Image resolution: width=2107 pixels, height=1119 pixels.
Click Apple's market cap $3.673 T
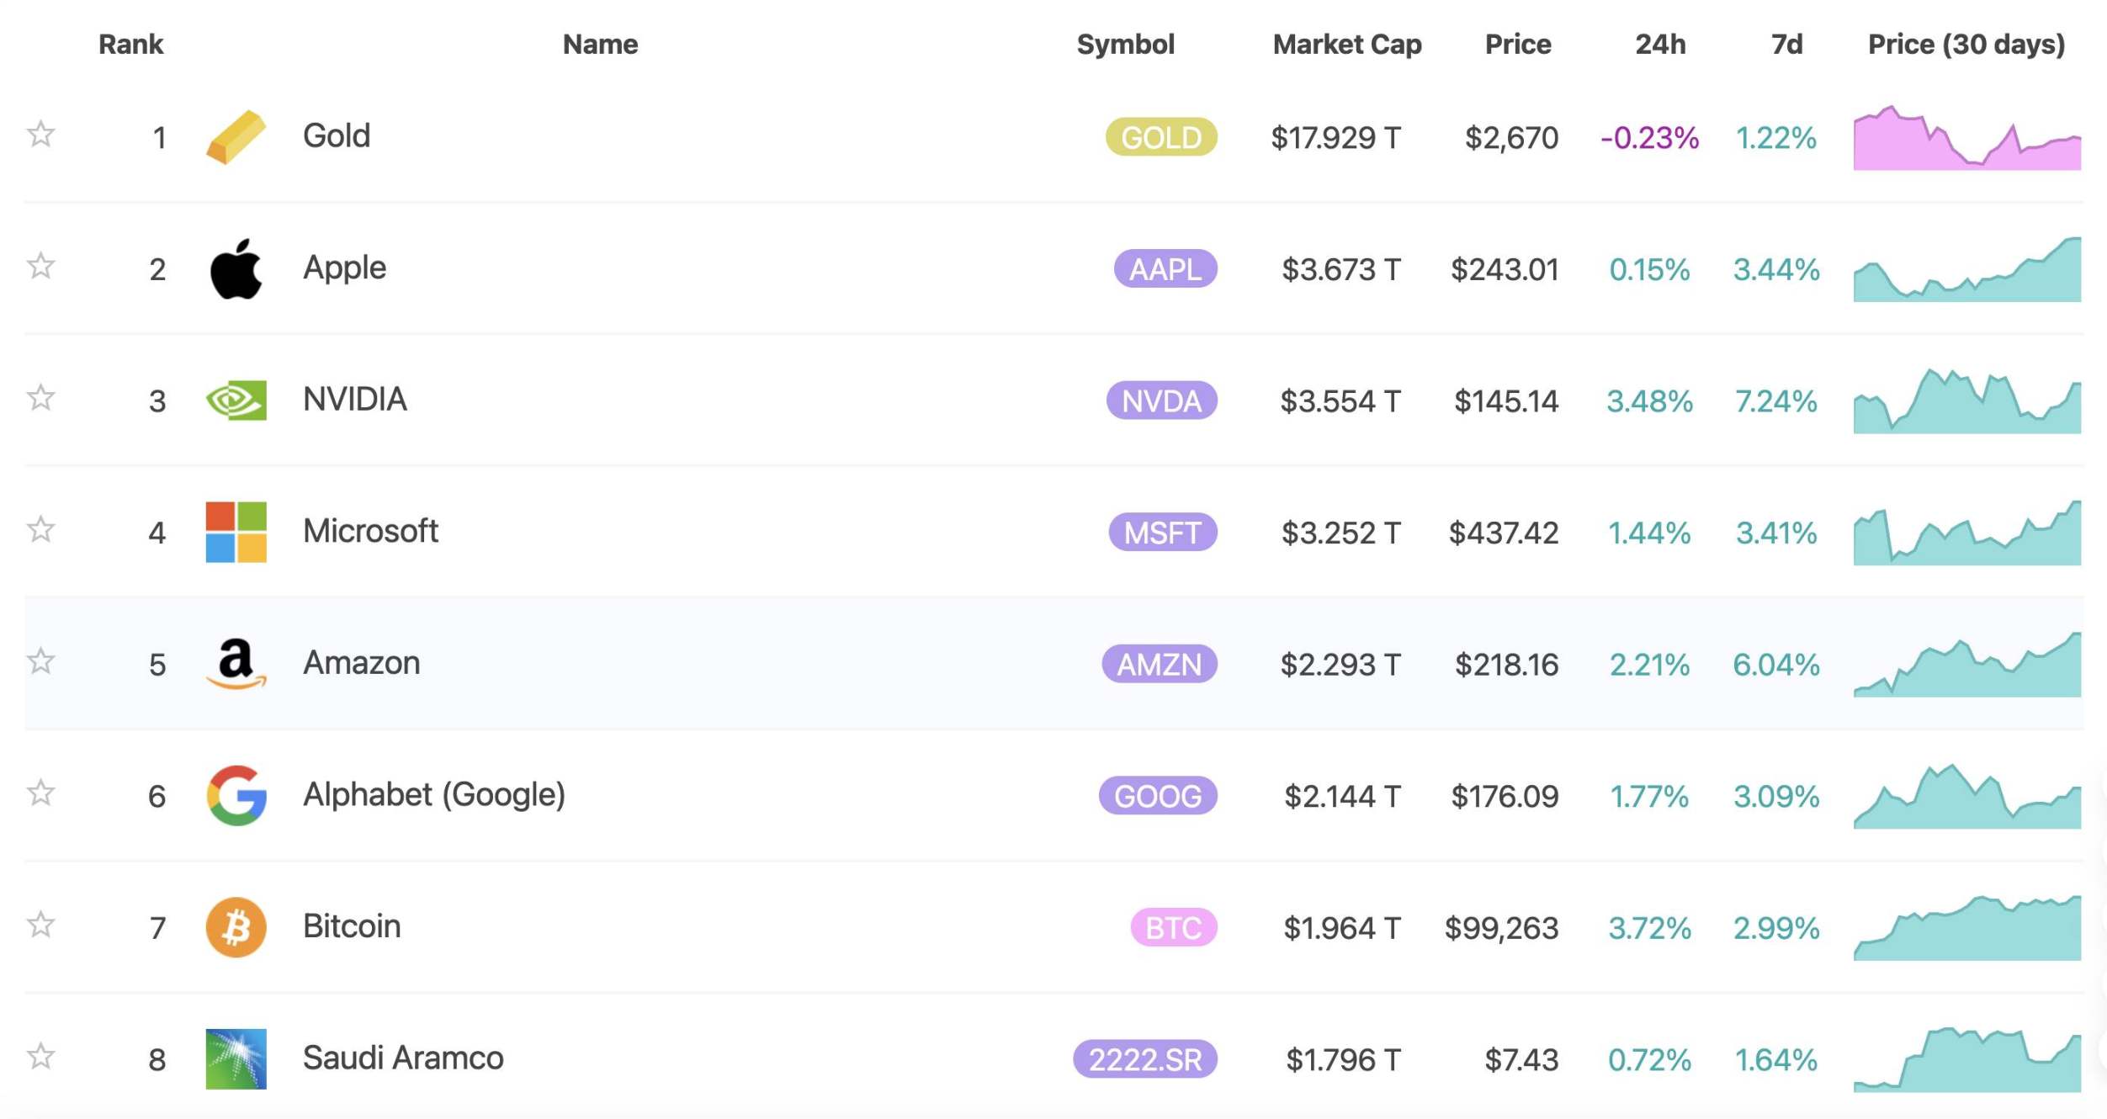1341,269
